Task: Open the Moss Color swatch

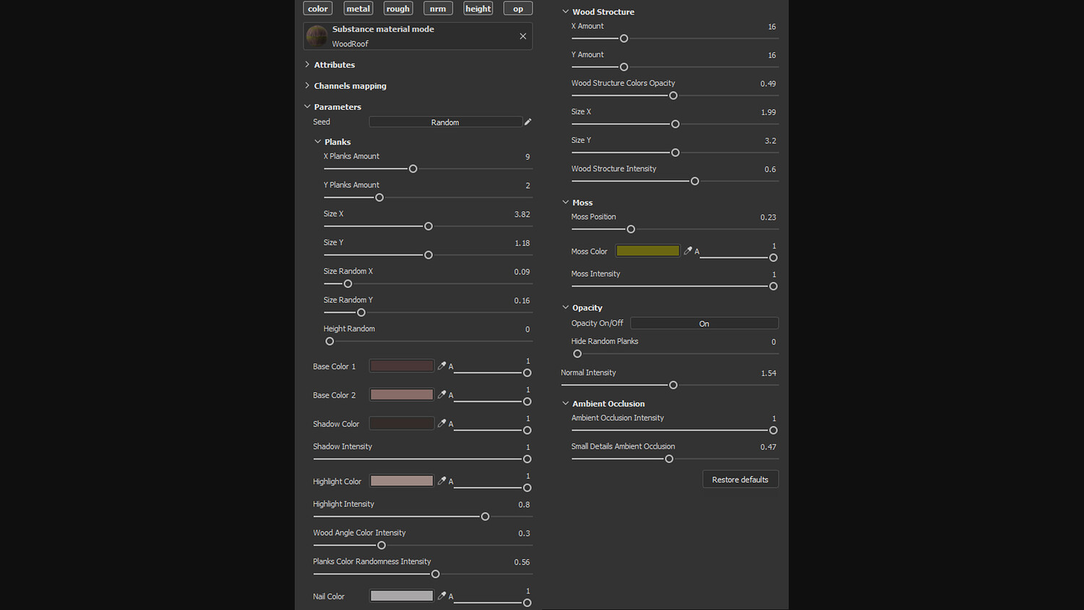Action: 648,251
